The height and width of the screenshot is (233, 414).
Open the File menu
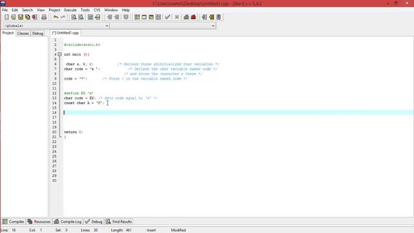click(x=5, y=10)
